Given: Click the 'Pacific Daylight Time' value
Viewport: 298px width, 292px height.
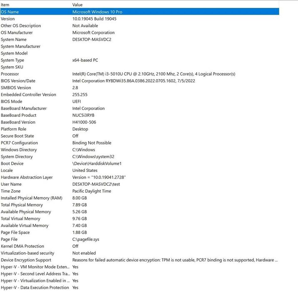Looking at the screenshot, I should point(92,191).
